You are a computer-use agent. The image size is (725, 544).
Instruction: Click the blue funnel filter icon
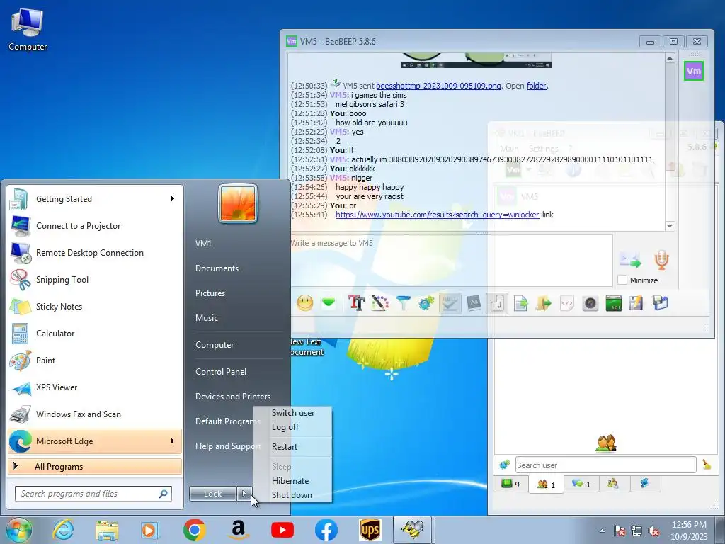(403, 303)
